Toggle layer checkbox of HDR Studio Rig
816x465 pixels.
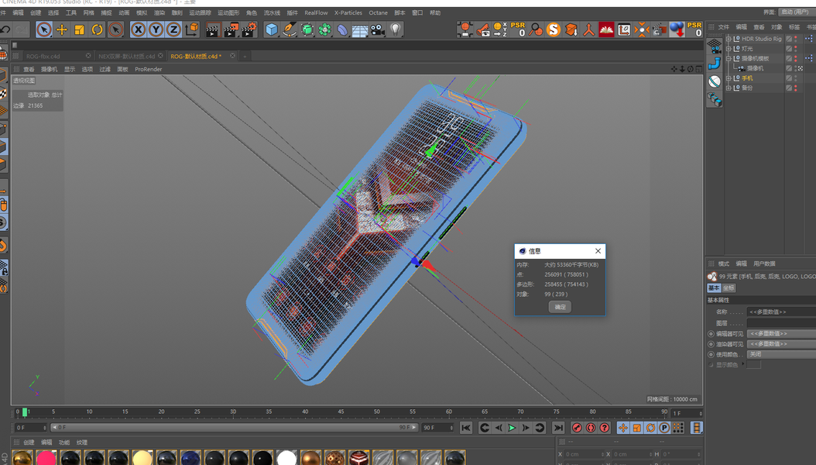[789, 39]
